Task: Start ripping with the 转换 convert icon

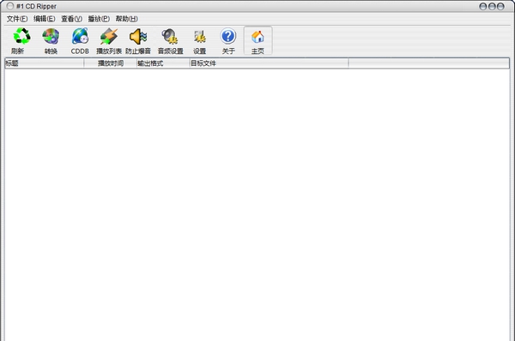Action: click(x=51, y=36)
